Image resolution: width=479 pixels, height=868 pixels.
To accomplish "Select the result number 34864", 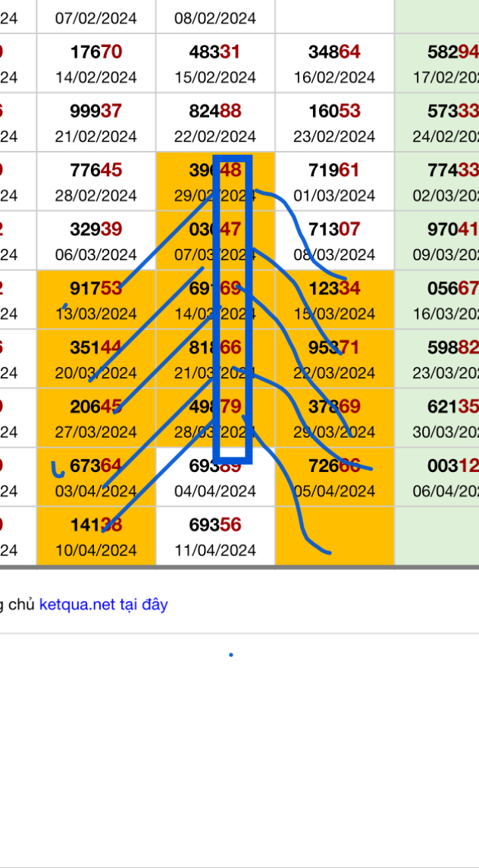I will pyautogui.click(x=335, y=52).
